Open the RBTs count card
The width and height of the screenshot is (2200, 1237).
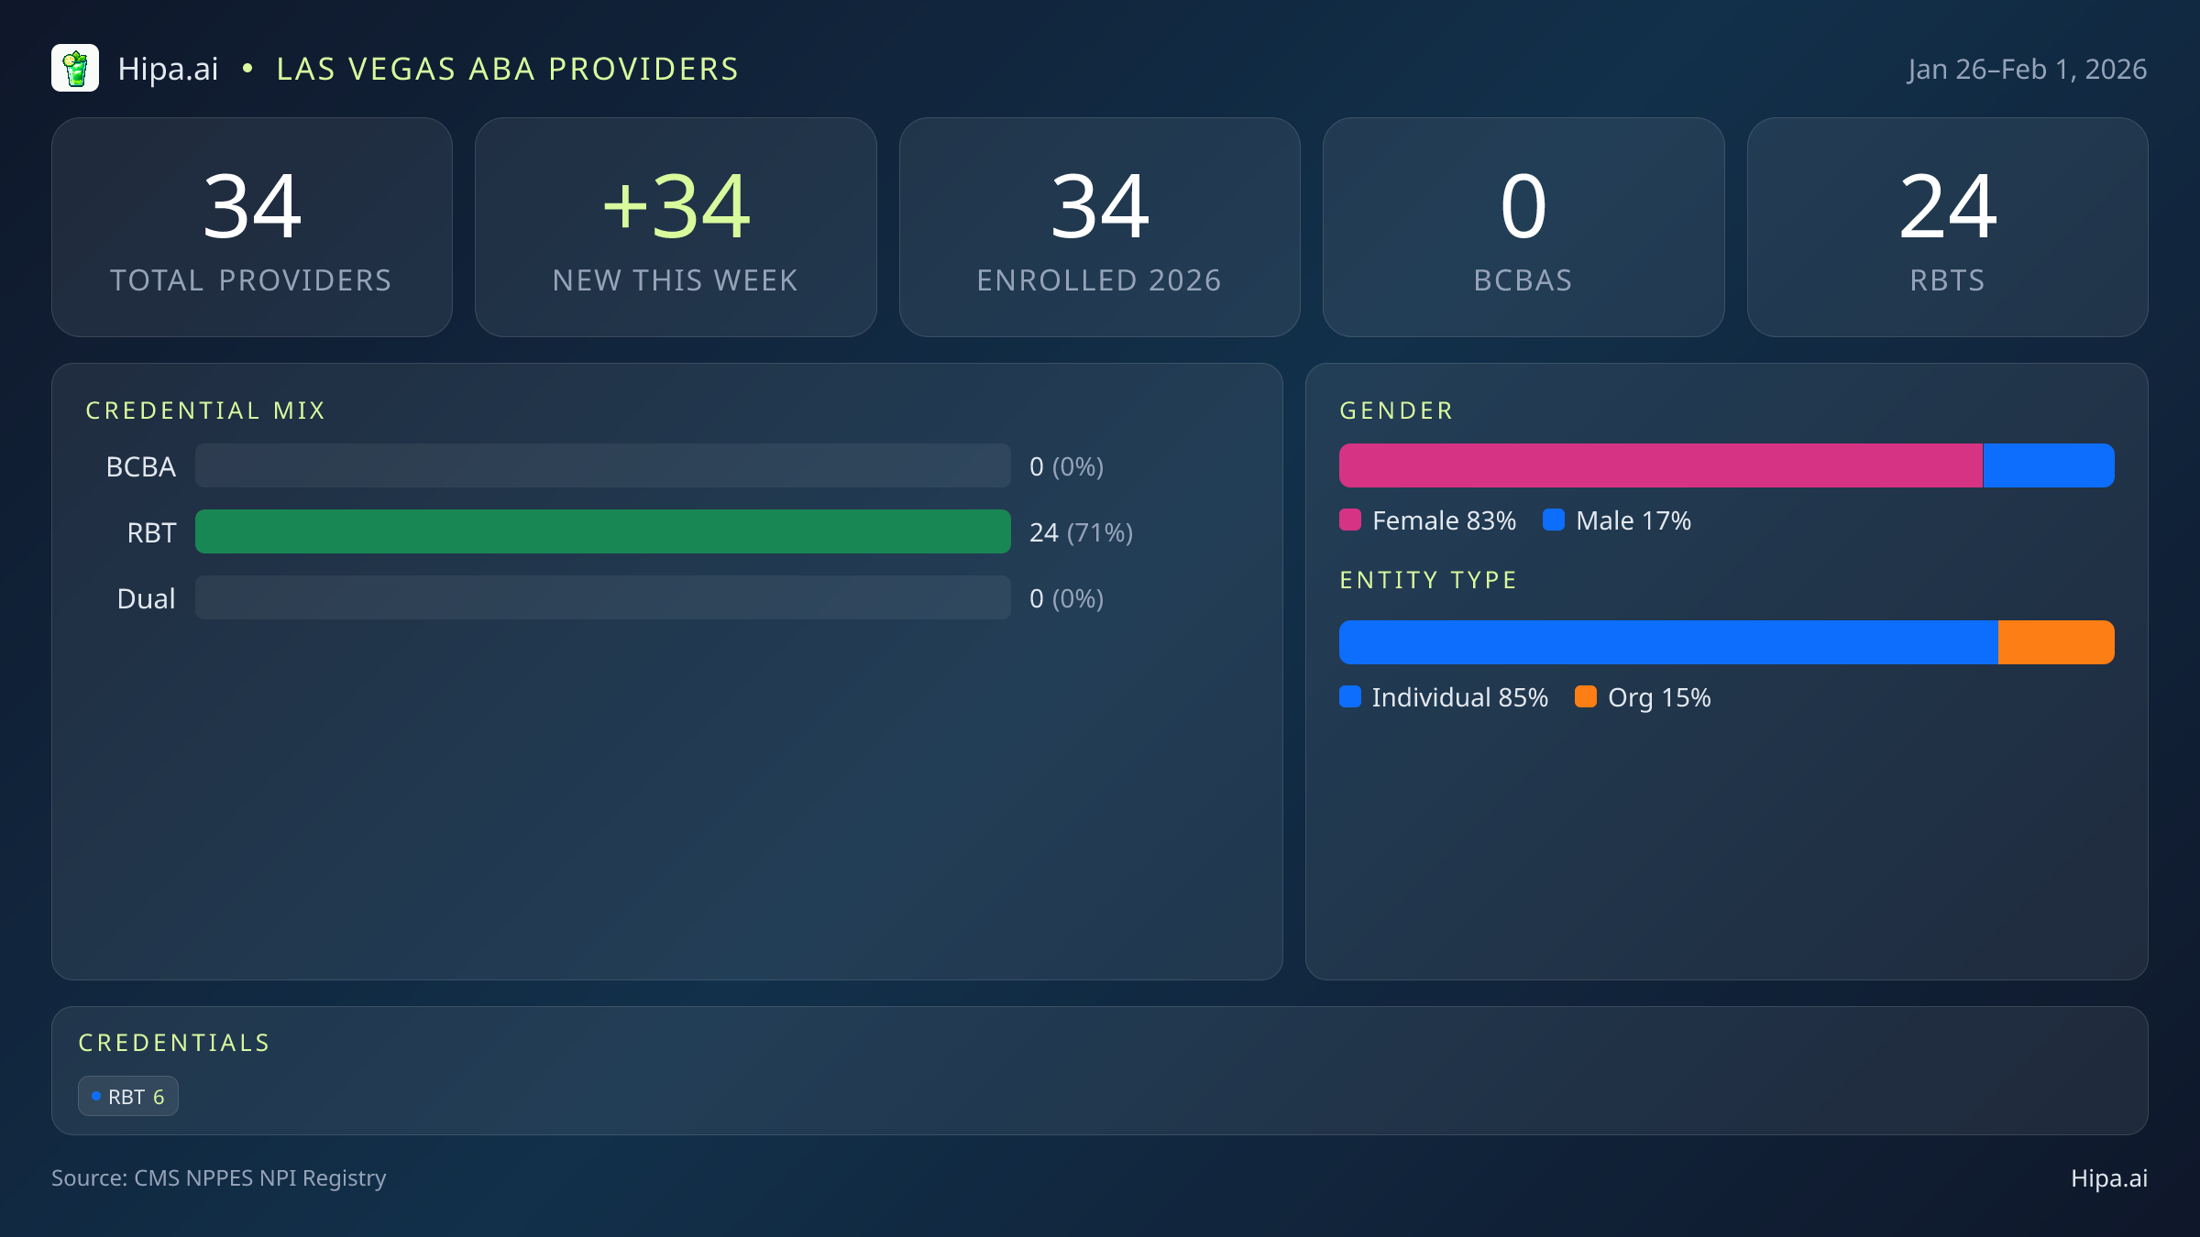coord(1947,227)
